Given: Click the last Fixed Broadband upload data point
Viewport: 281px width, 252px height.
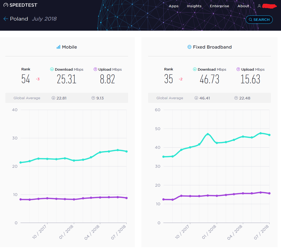Looking at the screenshot, I should [269, 193].
